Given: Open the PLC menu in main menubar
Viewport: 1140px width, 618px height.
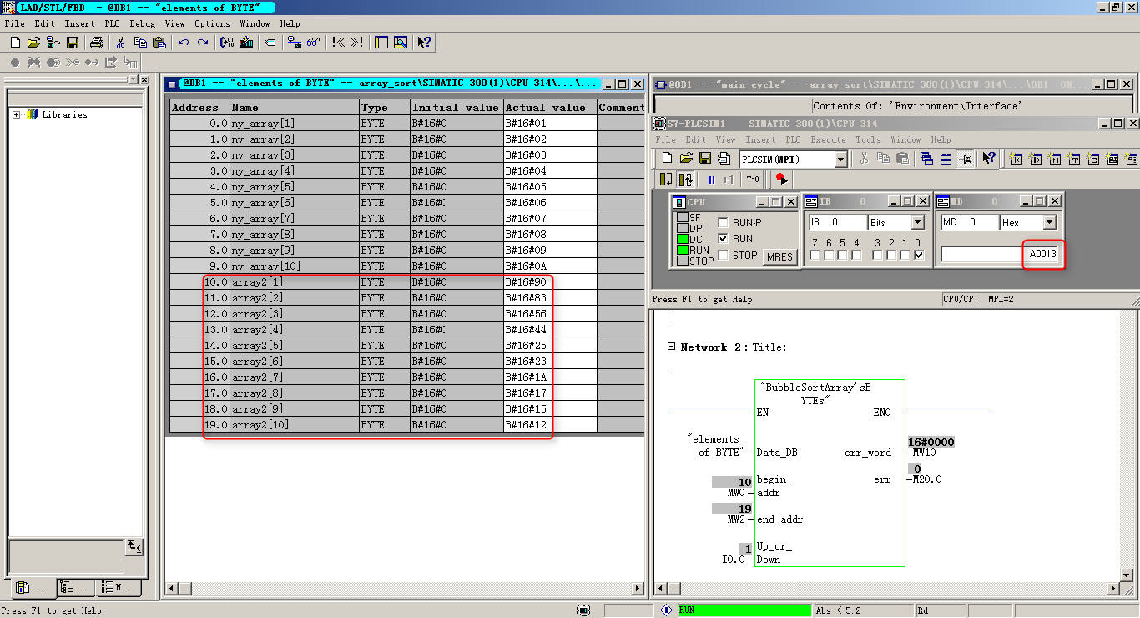Looking at the screenshot, I should coord(113,23).
